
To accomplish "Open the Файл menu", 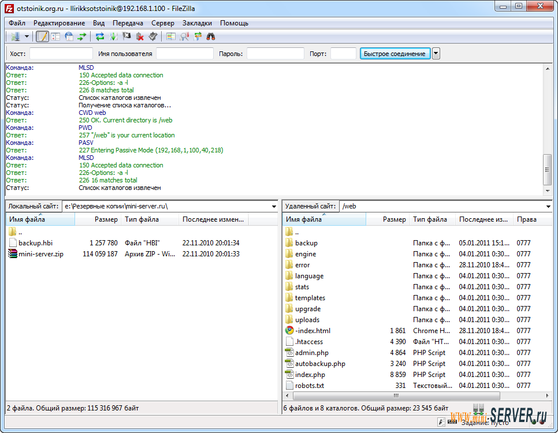I will tap(17, 23).
